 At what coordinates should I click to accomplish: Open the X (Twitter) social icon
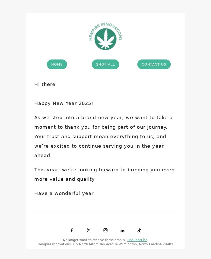pos(89,230)
